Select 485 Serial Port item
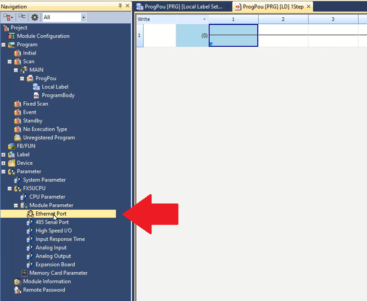The height and width of the screenshot is (301, 367). pos(52,222)
